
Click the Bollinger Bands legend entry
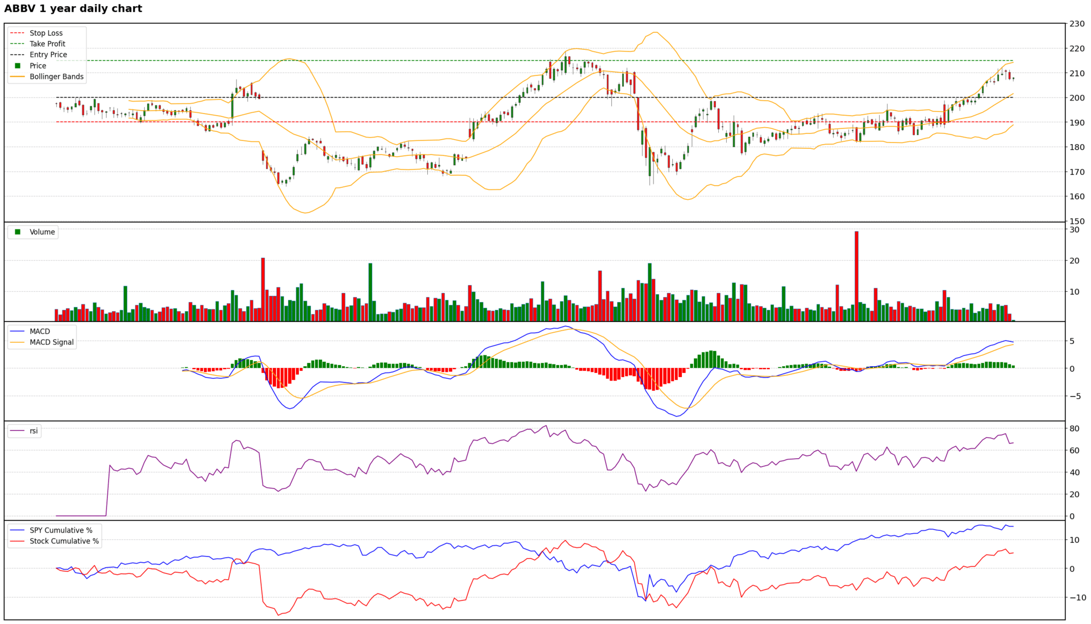point(56,77)
